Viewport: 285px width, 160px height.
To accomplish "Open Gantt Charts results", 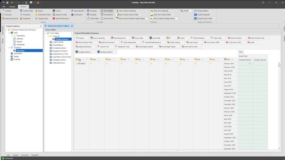I will tap(107, 19).
